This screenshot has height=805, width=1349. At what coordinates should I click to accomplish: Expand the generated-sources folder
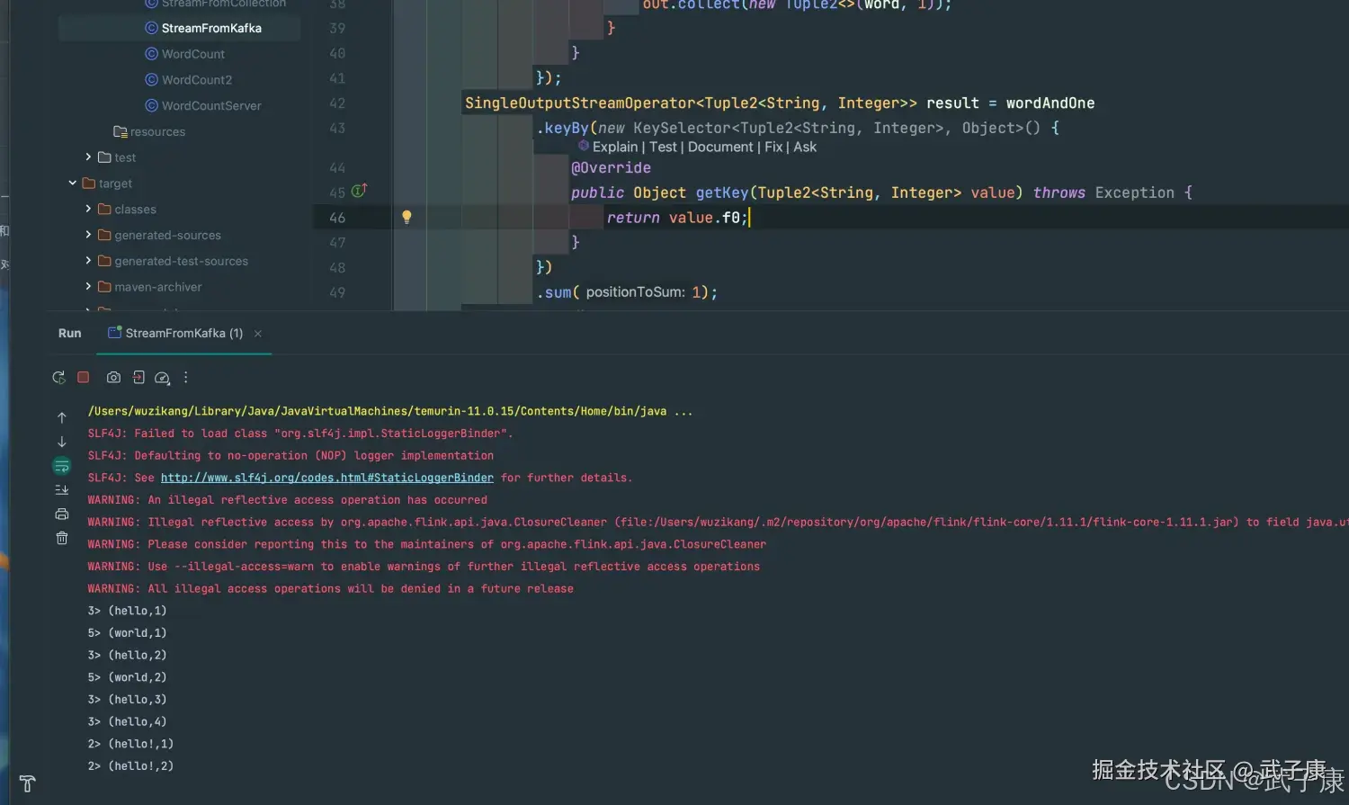coord(88,235)
